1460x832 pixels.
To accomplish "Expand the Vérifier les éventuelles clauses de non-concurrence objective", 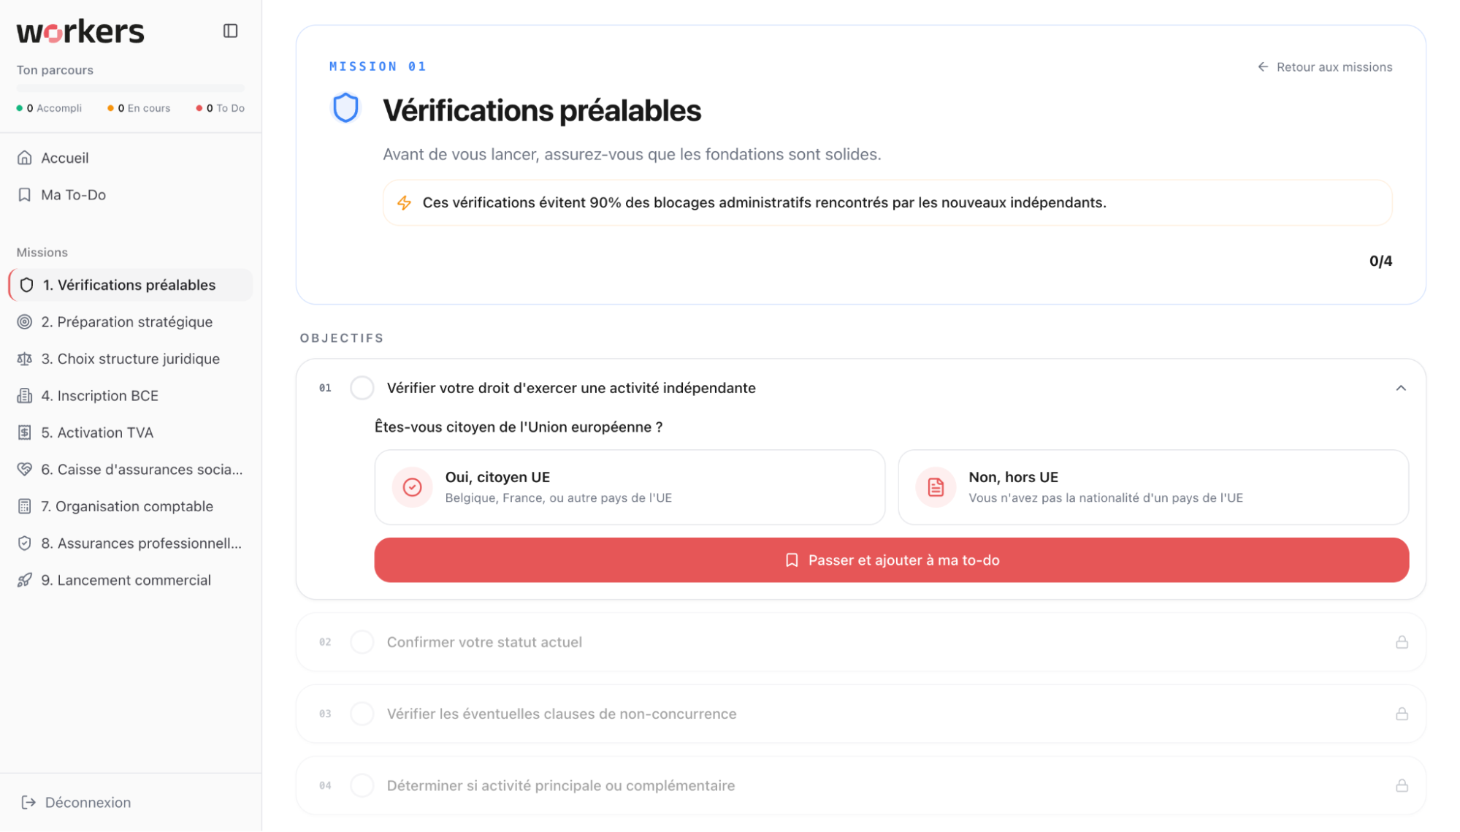I will tap(561, 714).
